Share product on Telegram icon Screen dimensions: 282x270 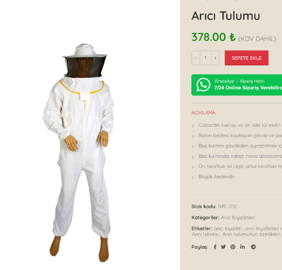tap(253, 247)
